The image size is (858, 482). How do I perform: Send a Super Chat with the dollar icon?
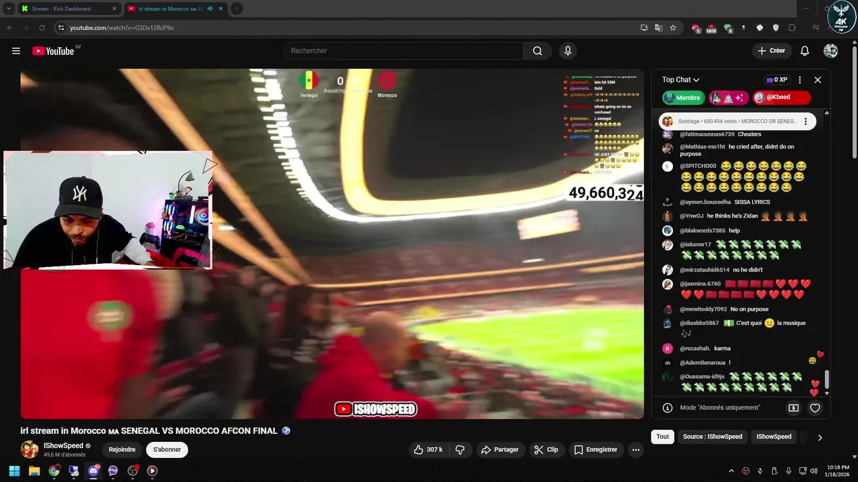(794, 408)
